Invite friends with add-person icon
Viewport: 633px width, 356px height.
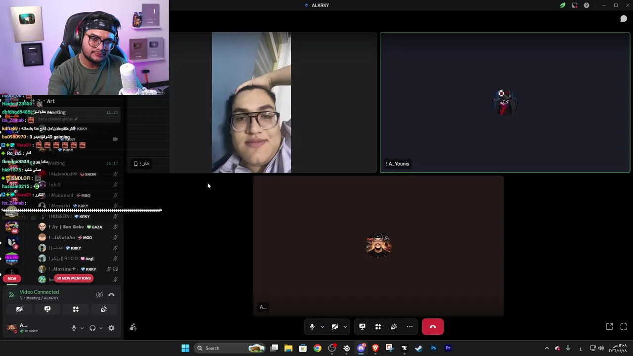[133, 327]
